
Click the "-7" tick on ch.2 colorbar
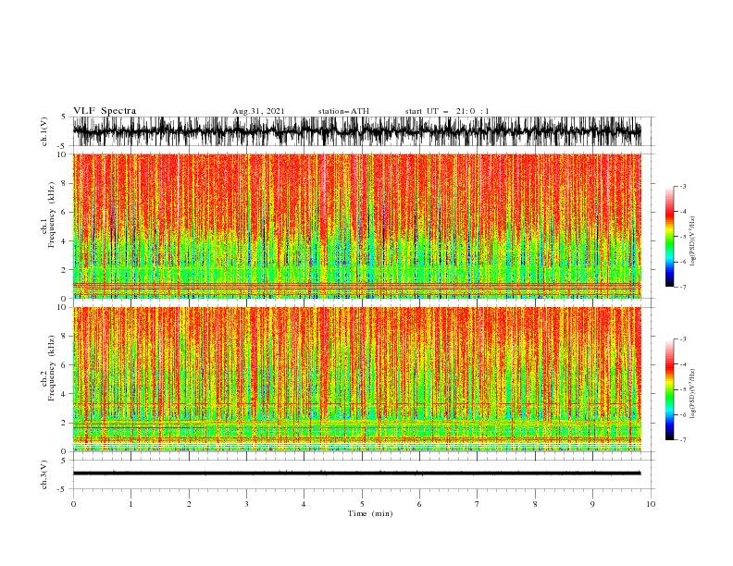click(x=683, y=440)
